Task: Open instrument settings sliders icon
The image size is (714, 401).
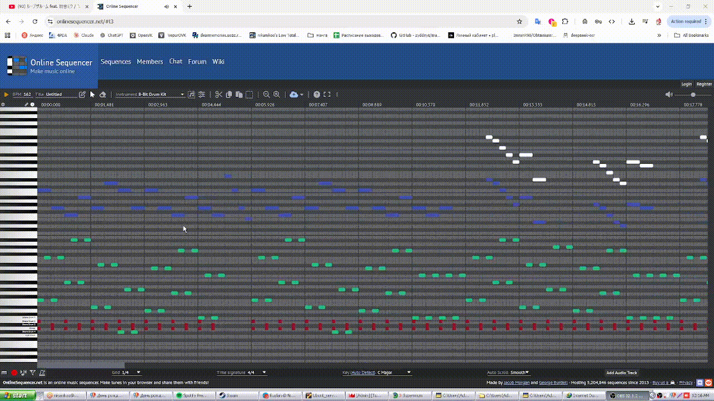Action: coord(201,95)
